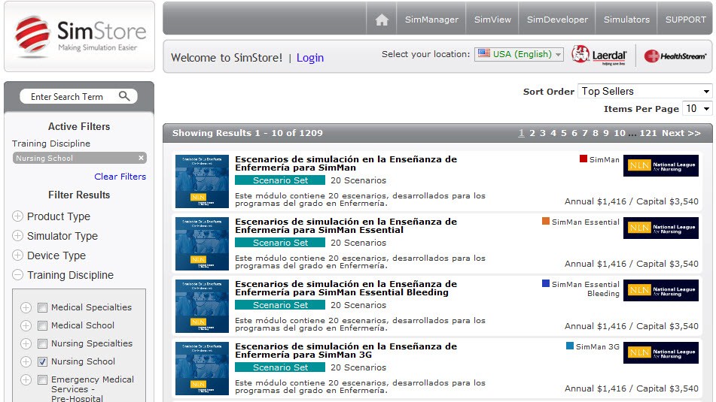Click the orange SimMan Essential color square
716x402 pixels.
[x=546, y=221]
